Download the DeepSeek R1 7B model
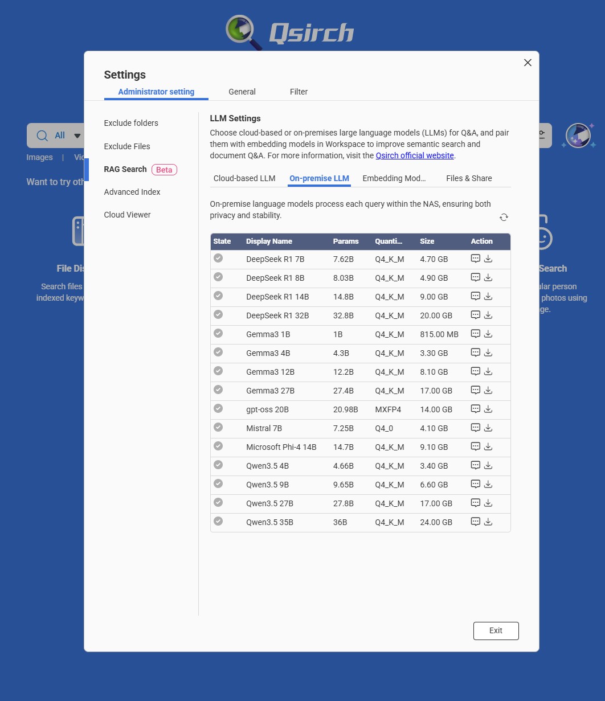This screenshot has width=605, height=701. (488, 259)
